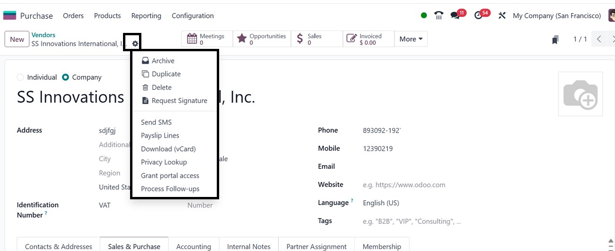
Task: Open the chat messages icon
Action: [455, 16]
